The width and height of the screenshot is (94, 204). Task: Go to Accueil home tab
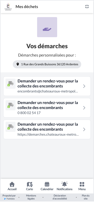[x=12, y=186]
